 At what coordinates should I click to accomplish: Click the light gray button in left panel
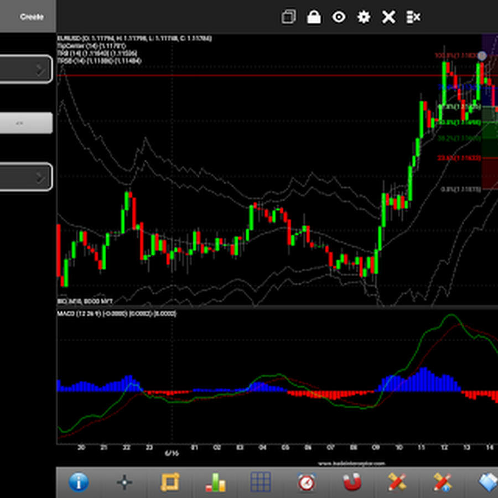click(x=26, y=123)
